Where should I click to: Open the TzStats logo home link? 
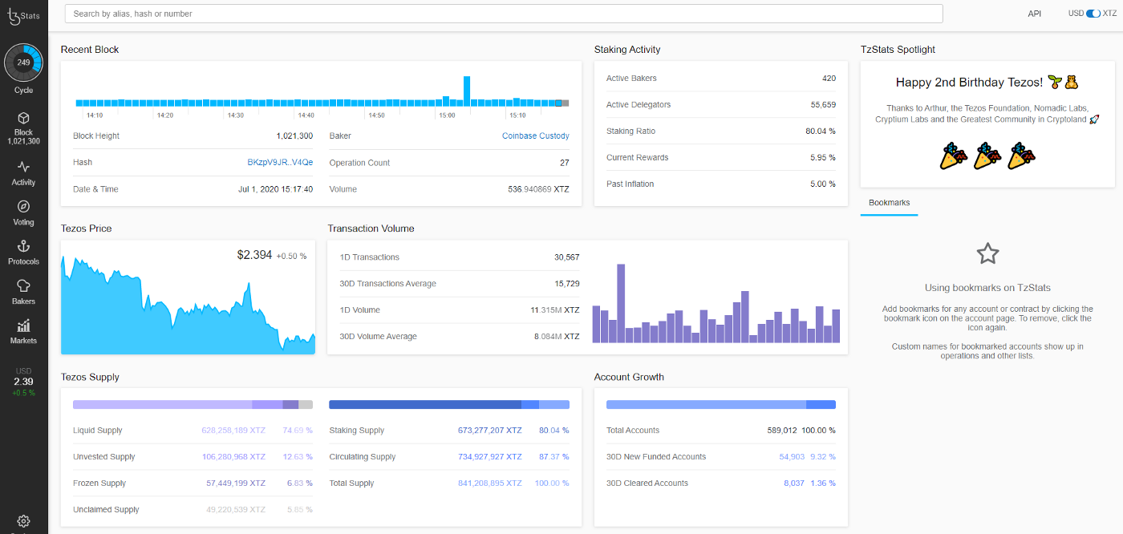(23, 15)
